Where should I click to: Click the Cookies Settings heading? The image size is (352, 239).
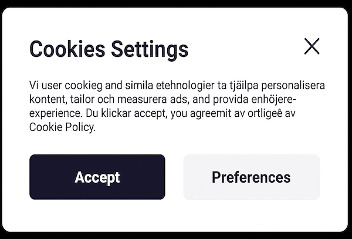109,49
